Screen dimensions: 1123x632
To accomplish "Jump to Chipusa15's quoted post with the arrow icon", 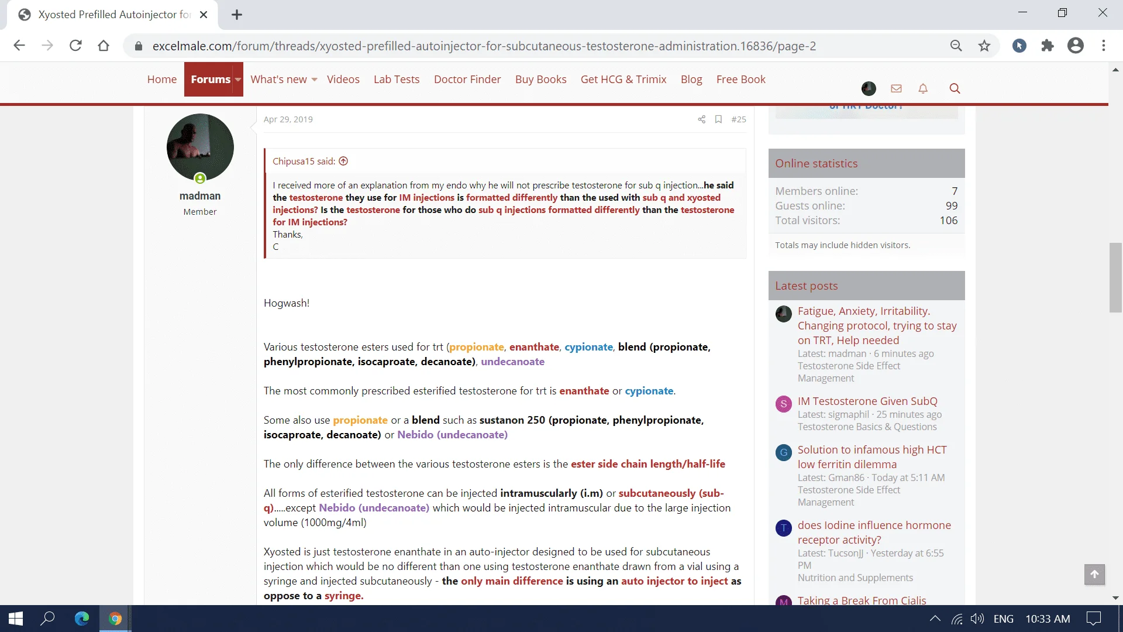I will tap(343, 162).
